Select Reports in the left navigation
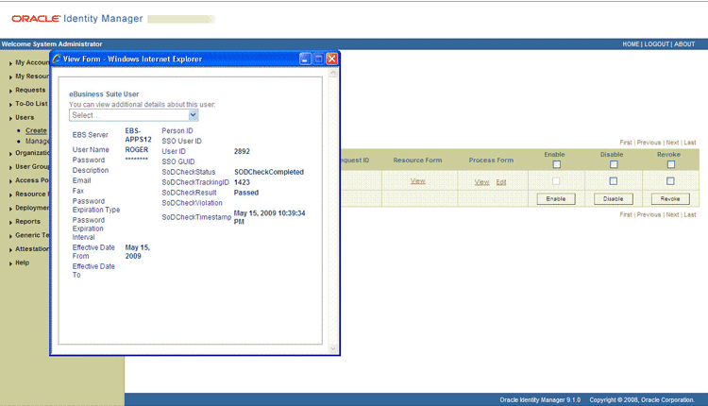 pos(28,221)
